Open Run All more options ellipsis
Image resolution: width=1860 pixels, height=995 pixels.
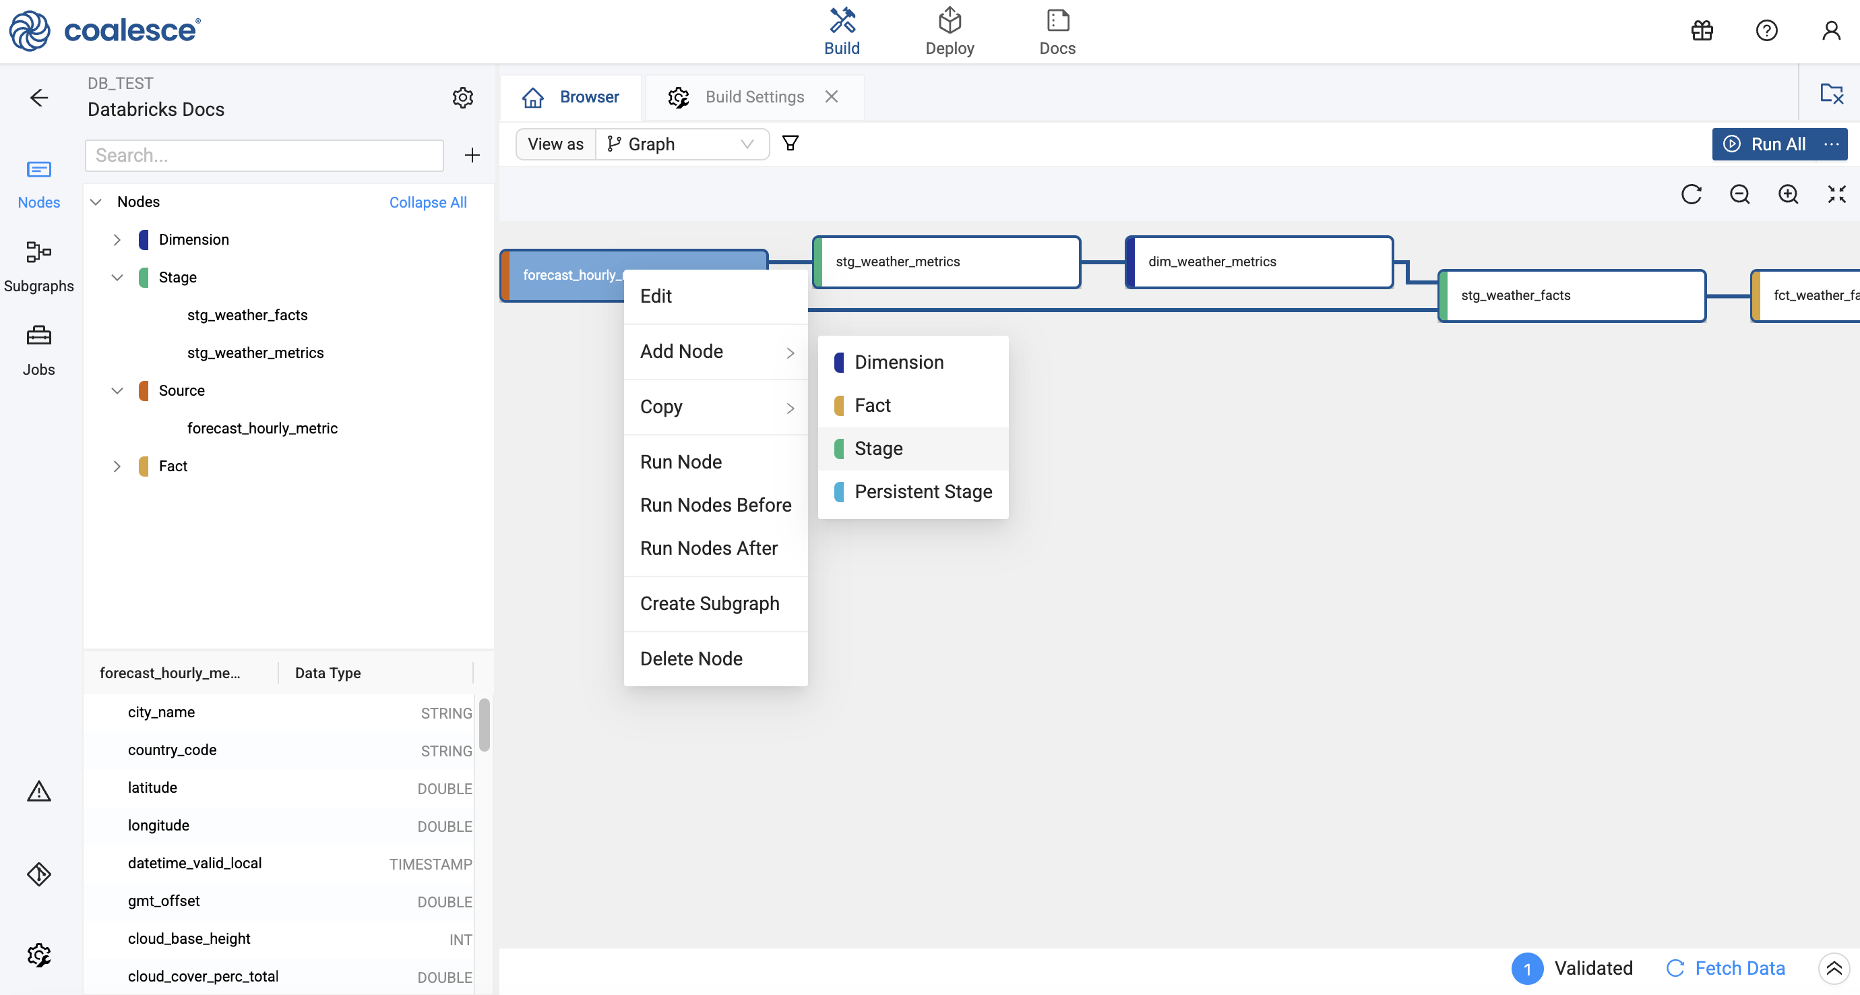coord(1831,144)
